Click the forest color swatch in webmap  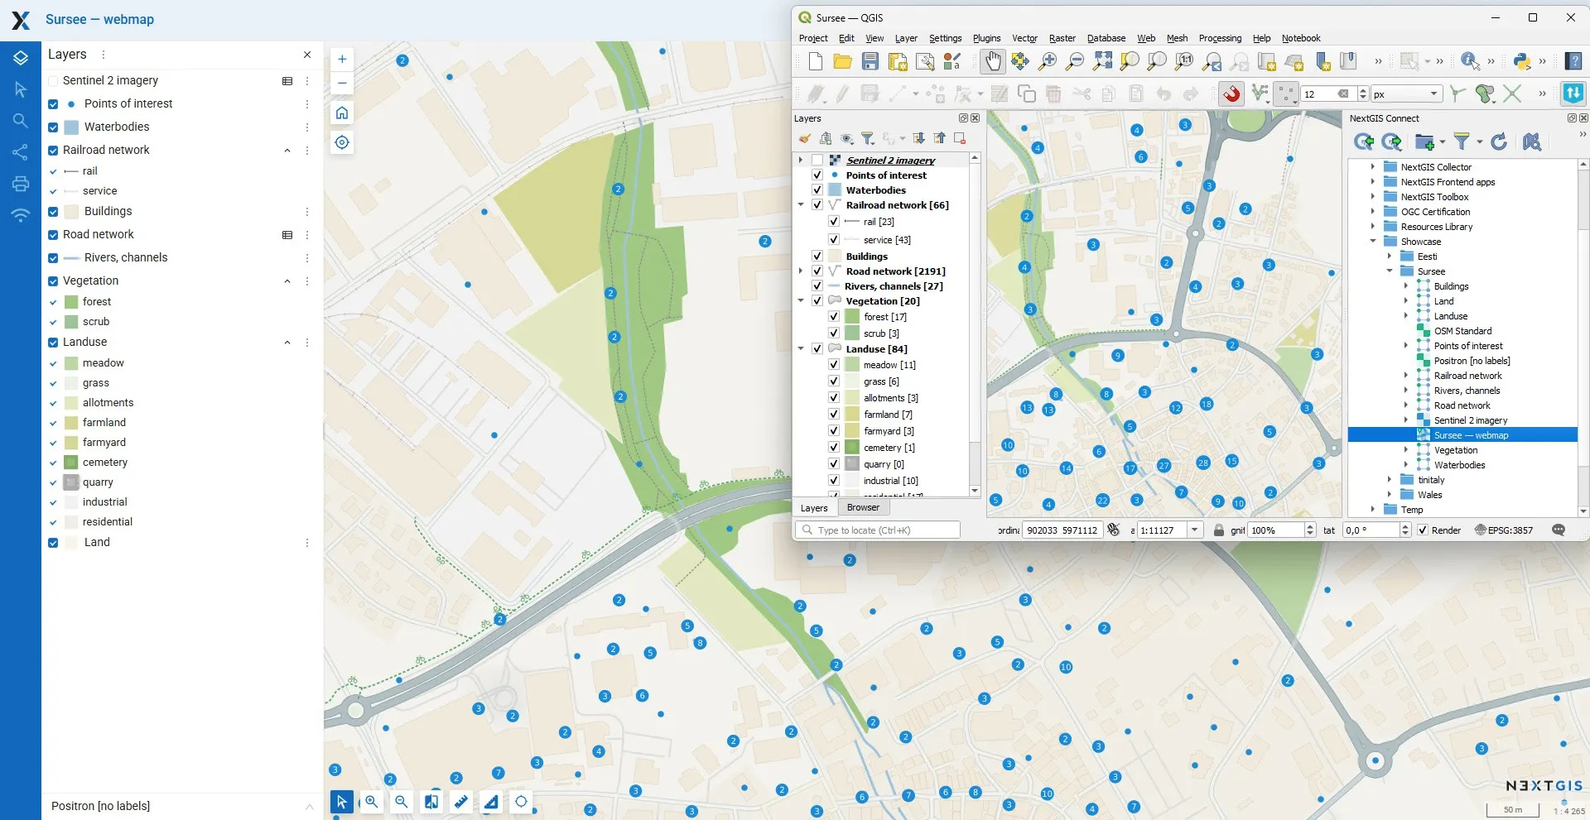click(x=71, y=302)
